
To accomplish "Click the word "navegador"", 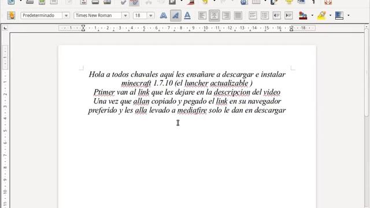I will (264, 101).
